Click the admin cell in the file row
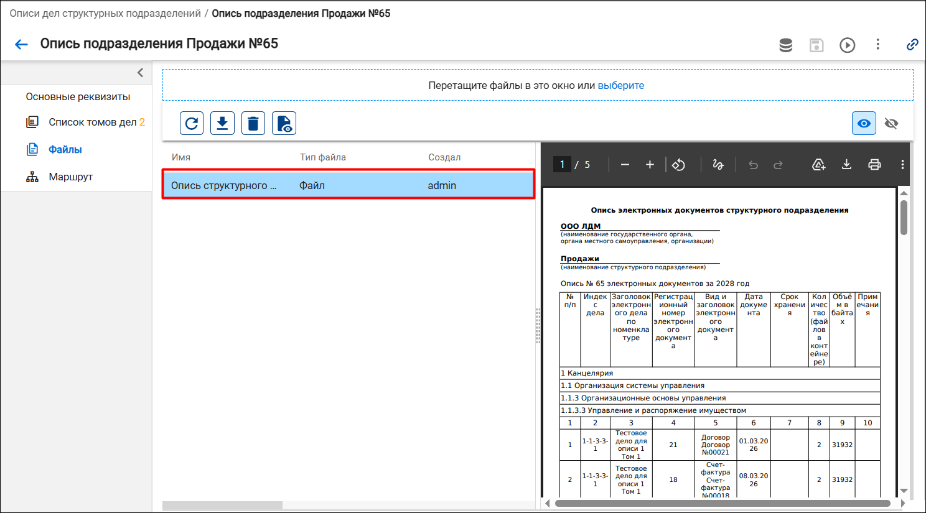 point(442,185)
